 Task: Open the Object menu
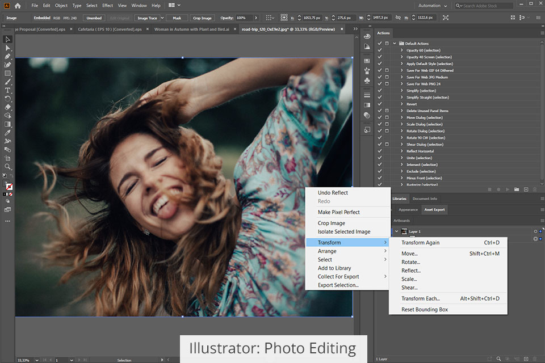click(61, 6)
